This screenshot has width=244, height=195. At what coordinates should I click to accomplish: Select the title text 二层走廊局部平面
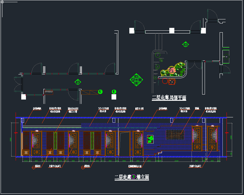click(169, 98)
